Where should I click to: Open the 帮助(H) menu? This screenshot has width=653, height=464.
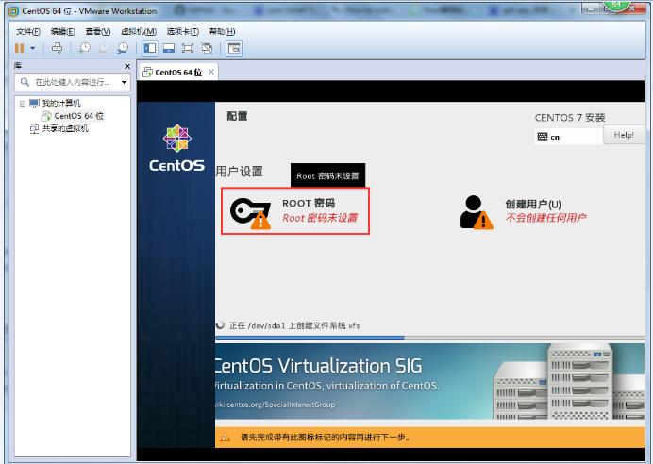click(222, 32)
